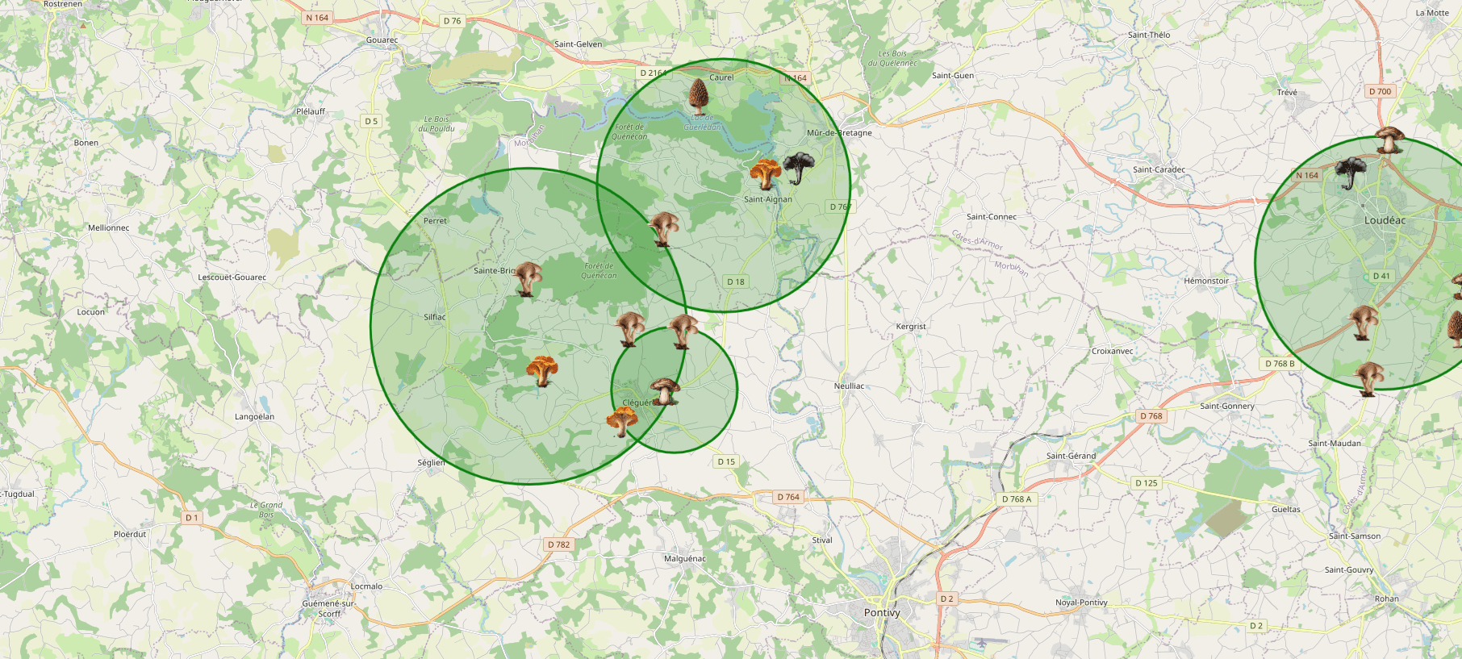Viewport: 1462px width, 659px height.
Task: Click the Saint-Caradec label
Action: pyautogui.click(x=1159, y=169)
